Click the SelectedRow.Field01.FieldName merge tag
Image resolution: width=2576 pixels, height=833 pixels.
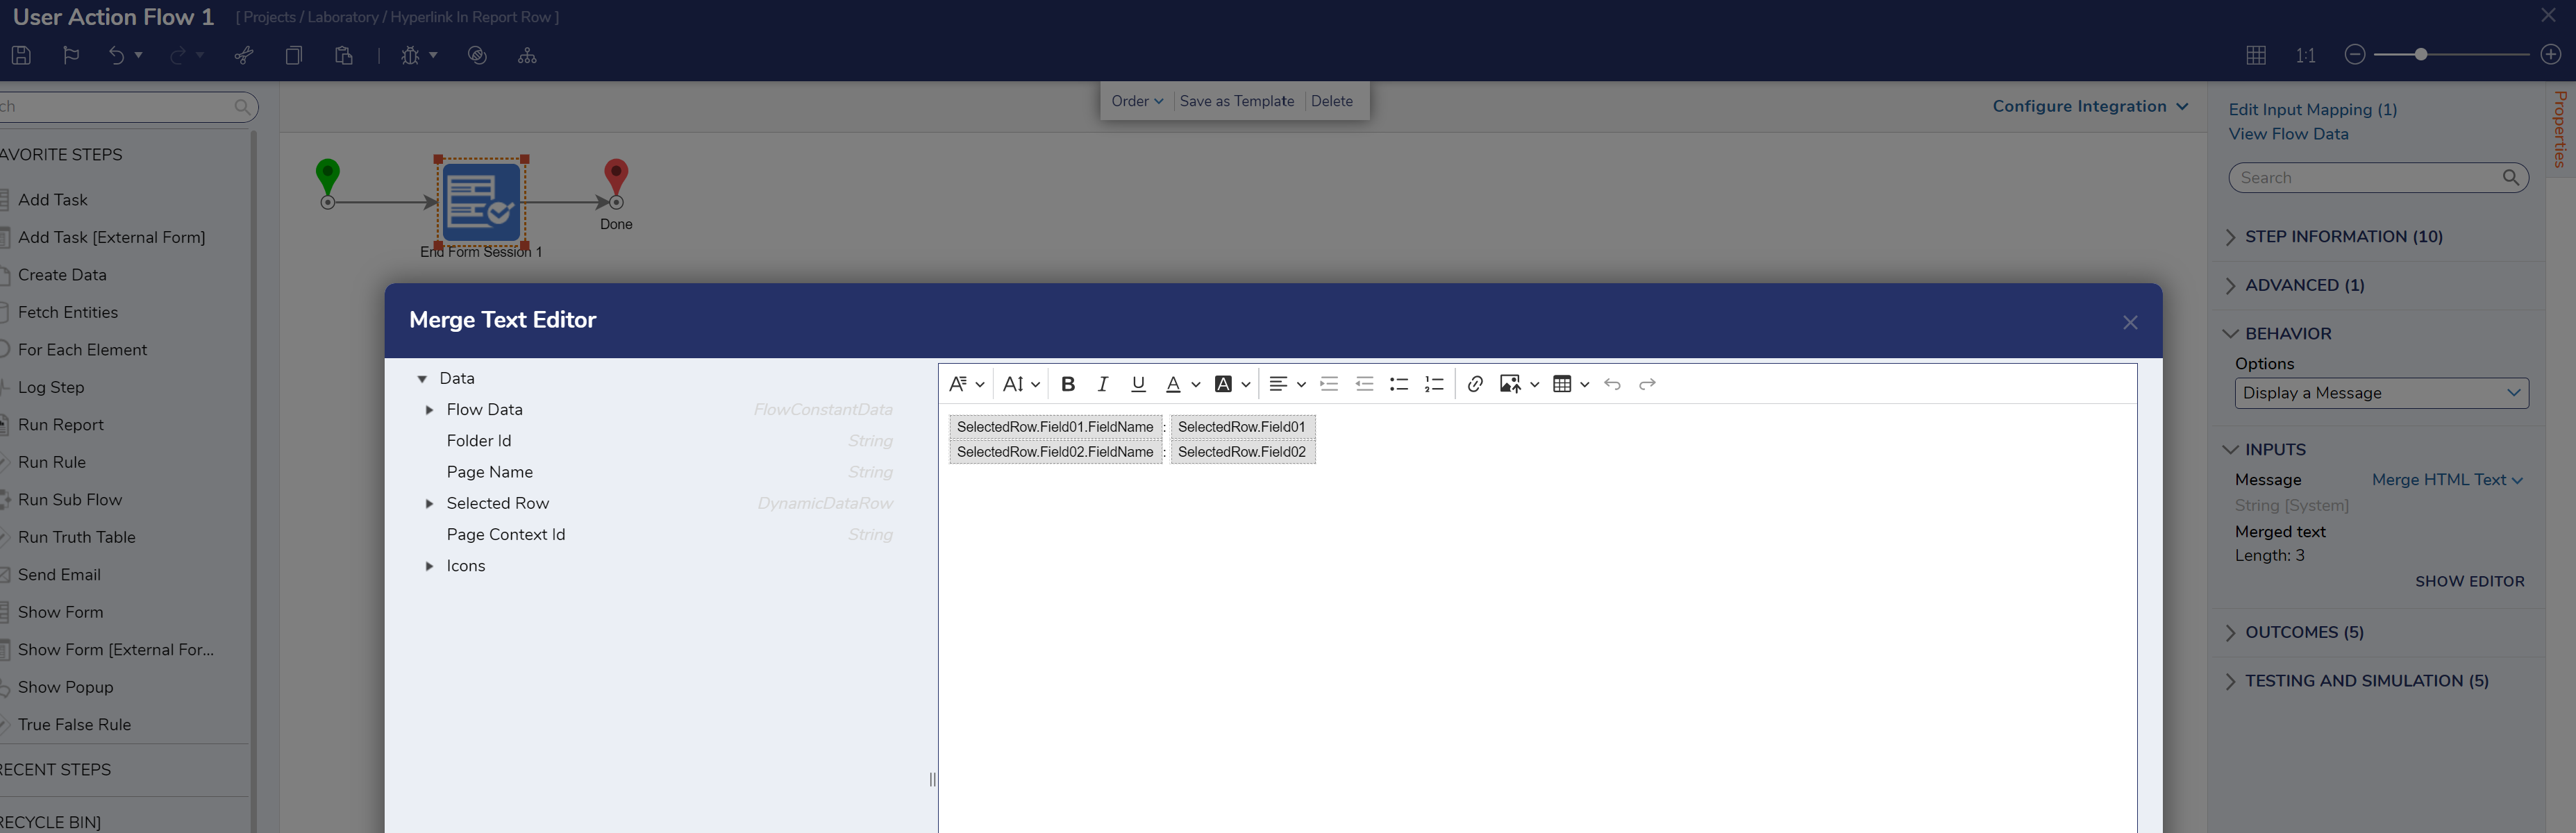point(1055,427)
